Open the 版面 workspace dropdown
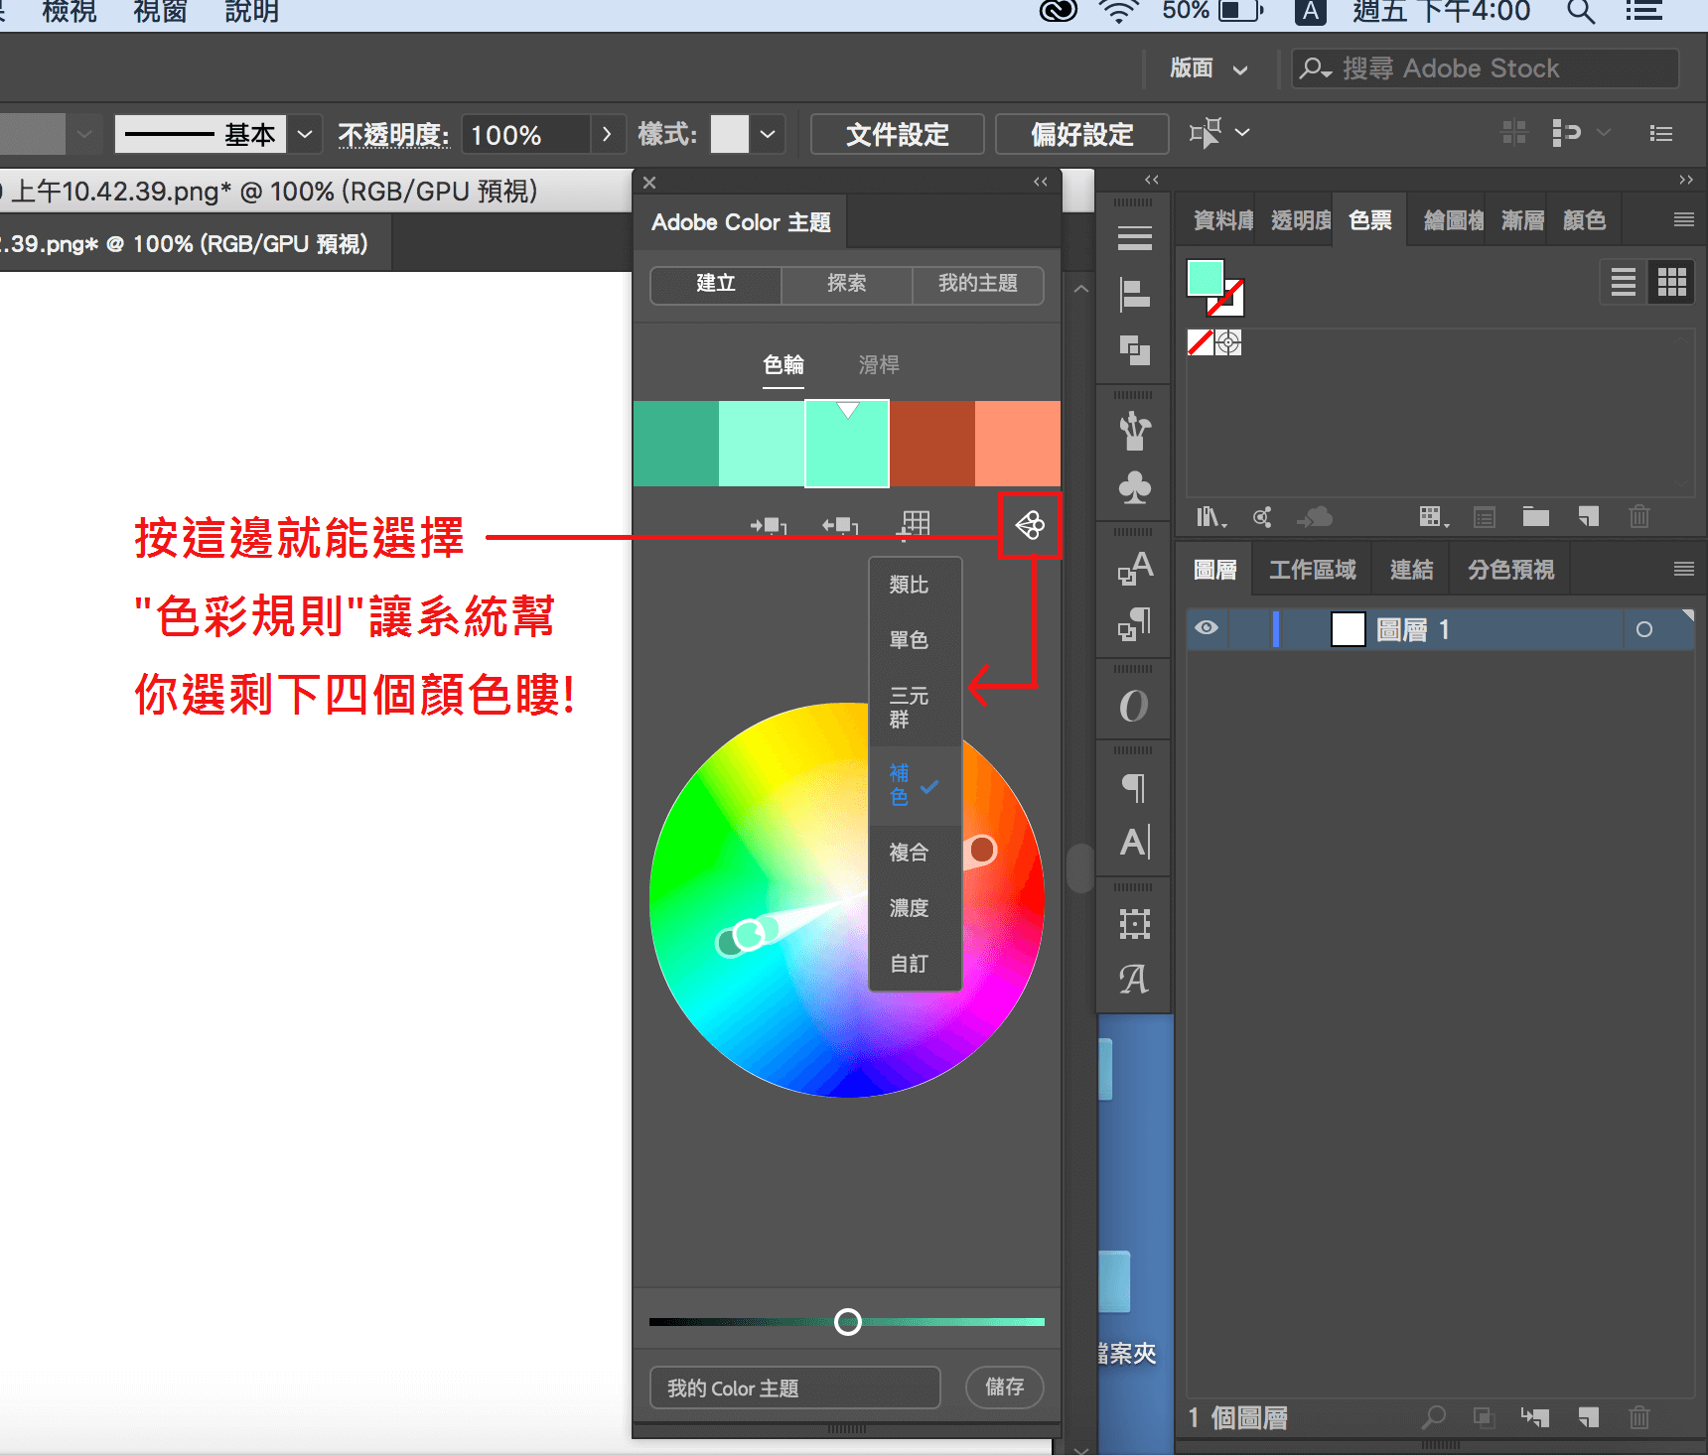1708x1455 pixels. pyautogui.click(x=1209, y=68)
